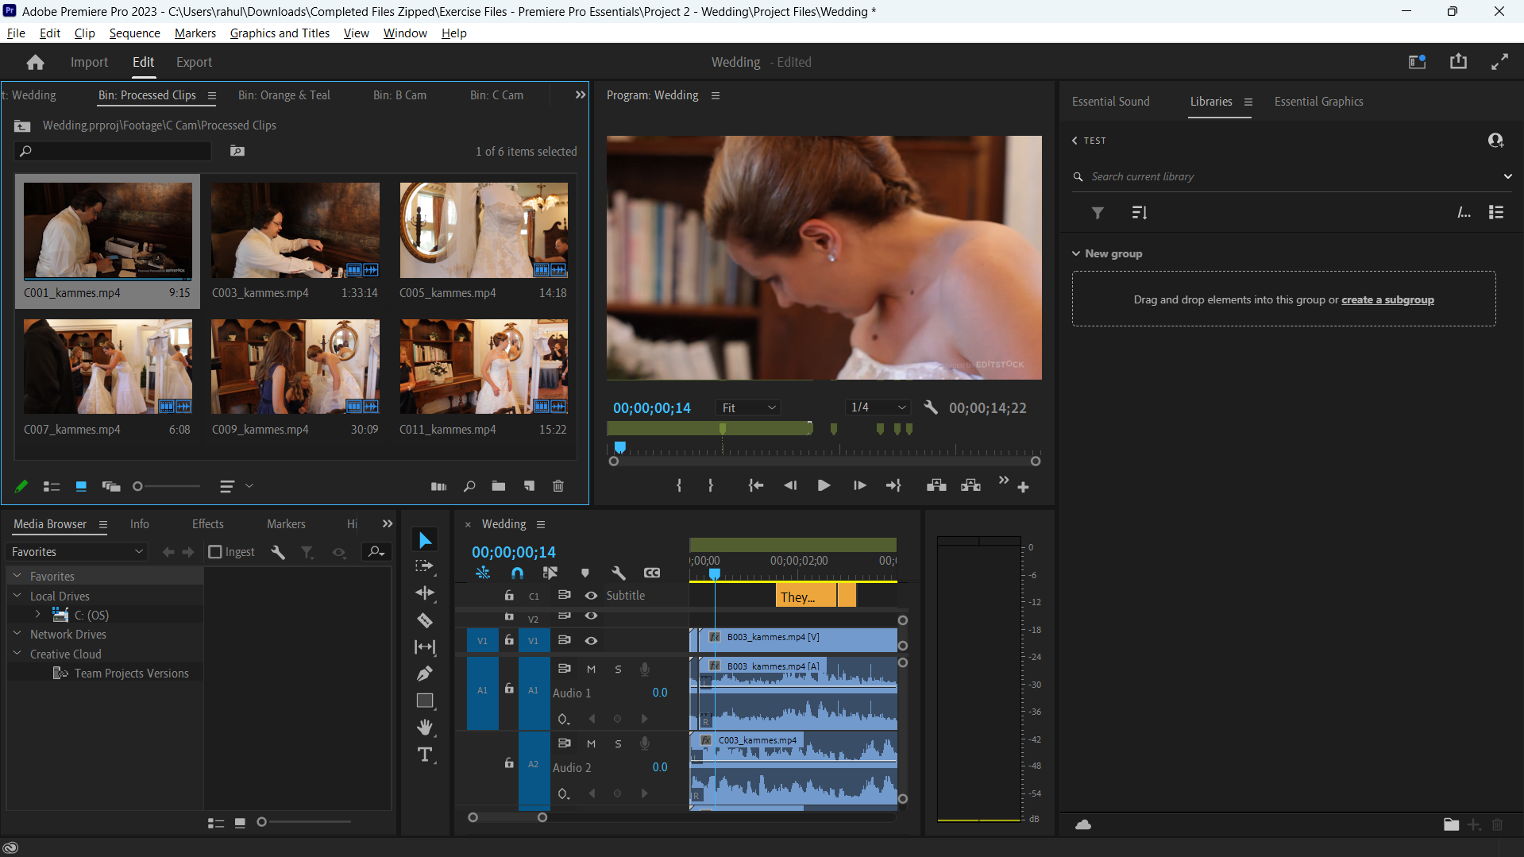Select the Selection tool arrow
The width and height of the screenshot is (1524, 857).
(x=425, y=540)
